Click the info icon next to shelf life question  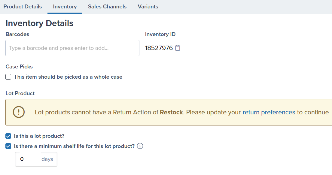tap(140, 146)
